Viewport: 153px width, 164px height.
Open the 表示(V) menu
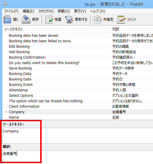point(80,11)
